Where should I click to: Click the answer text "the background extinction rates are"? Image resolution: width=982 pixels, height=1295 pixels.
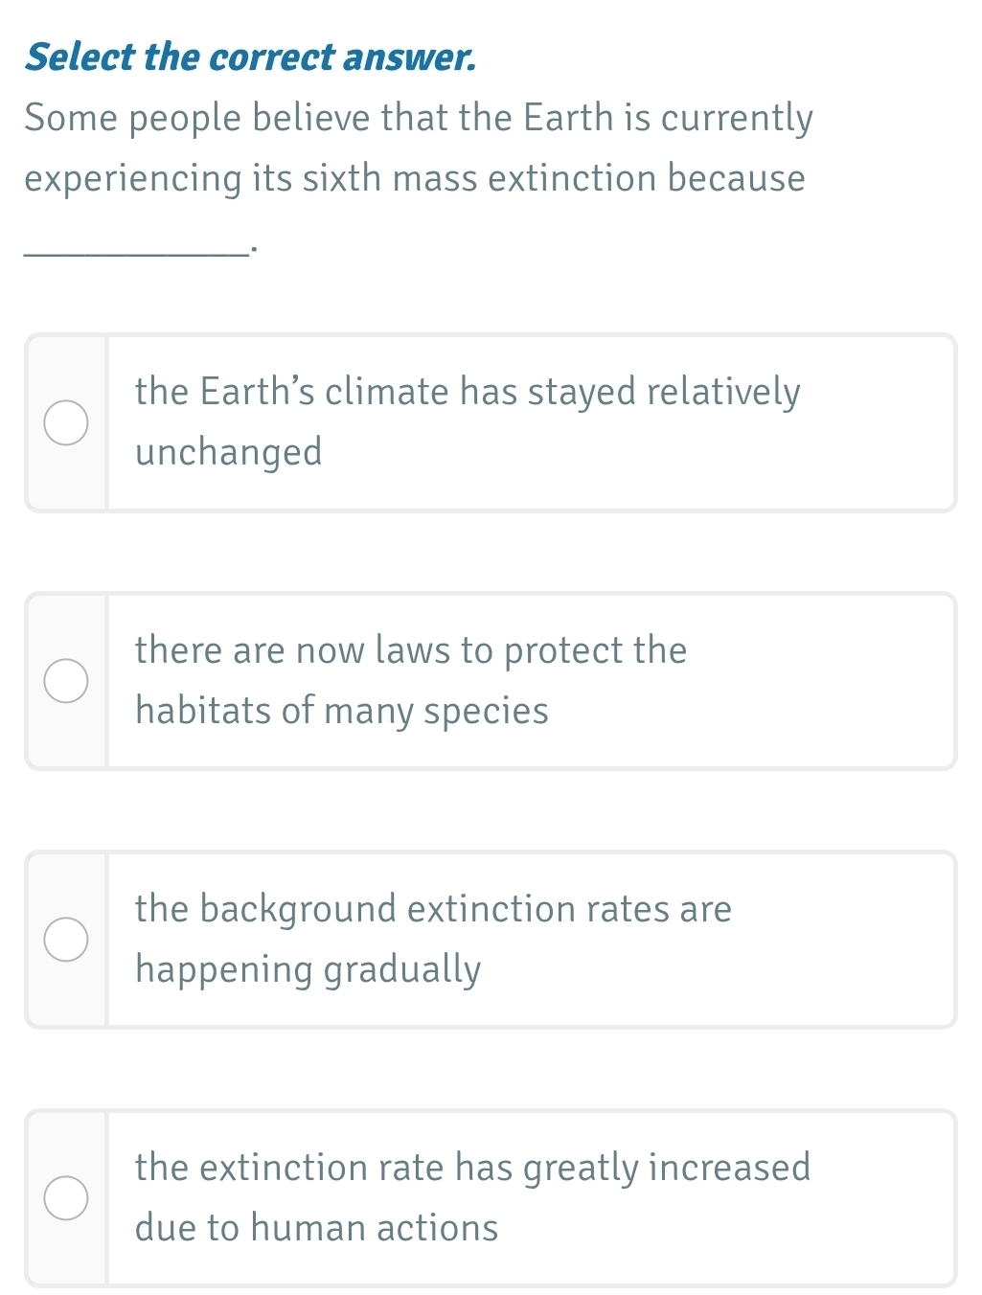[432, 909]
